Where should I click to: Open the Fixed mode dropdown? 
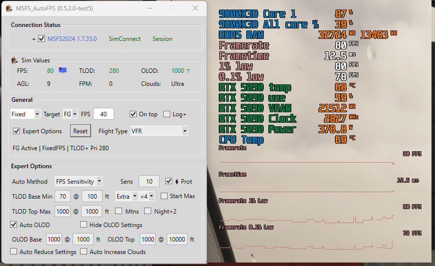[25, 114]
